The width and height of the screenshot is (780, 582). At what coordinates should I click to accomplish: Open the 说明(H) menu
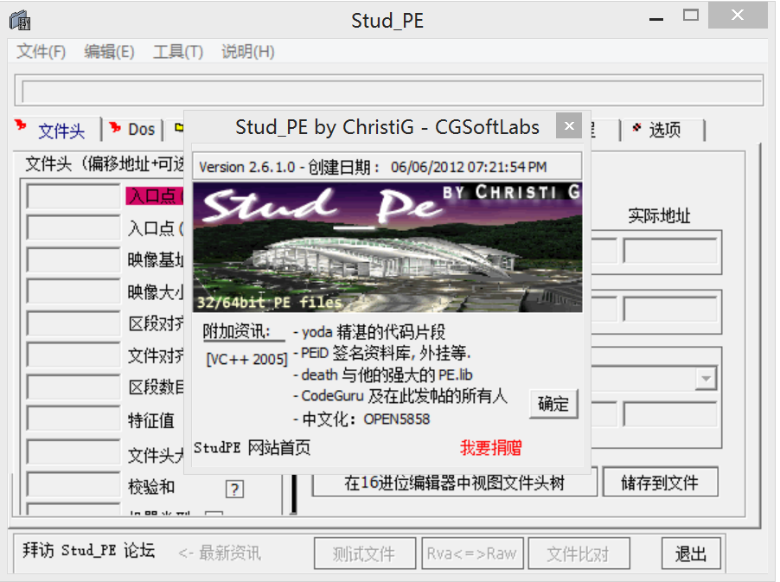[x=247, y=52]
